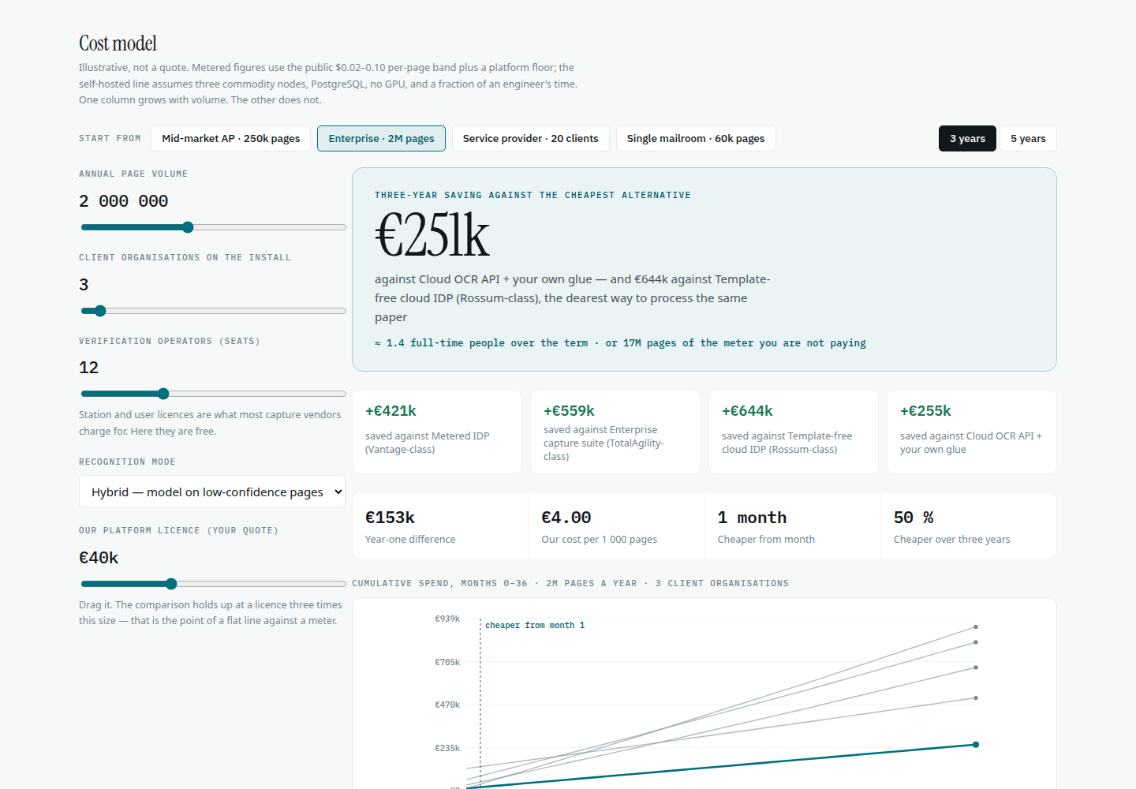Choose the Enterprise 2M pages preset
1136x789 pixels.
[381, 138]
